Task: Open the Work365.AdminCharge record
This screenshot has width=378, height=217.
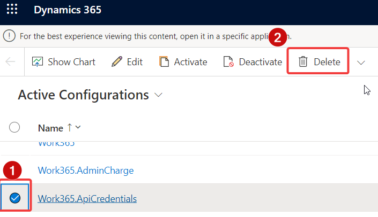Action: click(x=86, y=170)
